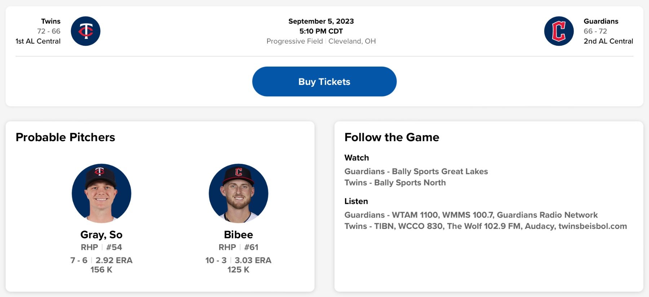Select the Guardians team name
Screen dimensions: 649x297
point(601,21)
